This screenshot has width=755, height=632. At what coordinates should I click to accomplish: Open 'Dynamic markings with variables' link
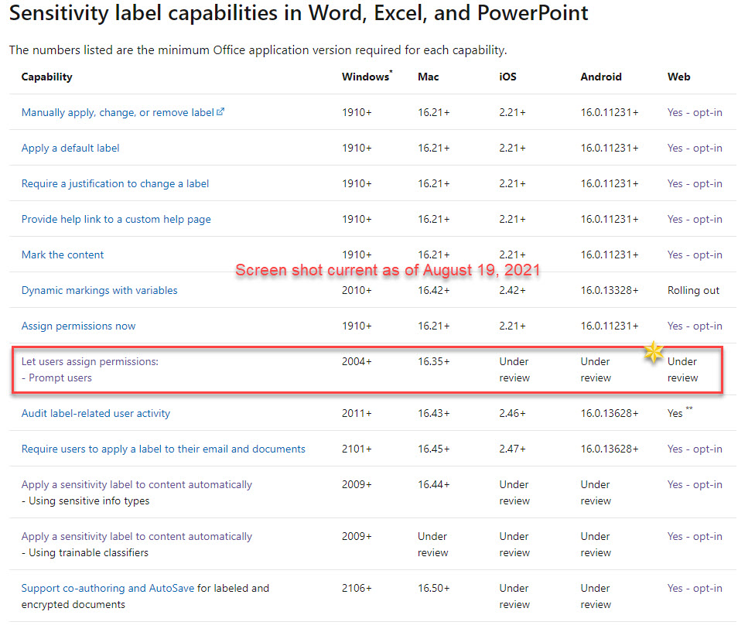coord(99,291)
